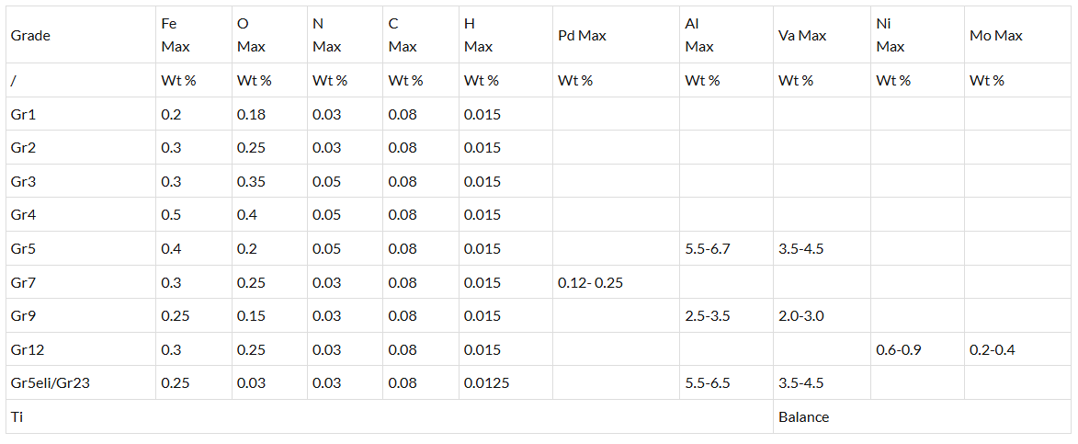1078x444 pixels.
Task: Select the 0.12- 0.25 palladium value
Action: pos(590,282)
